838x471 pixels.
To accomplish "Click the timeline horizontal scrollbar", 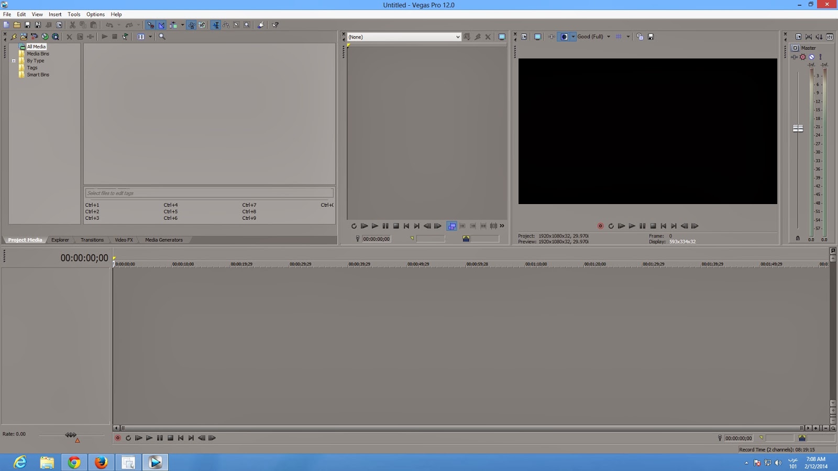I will tap(461, 428).
